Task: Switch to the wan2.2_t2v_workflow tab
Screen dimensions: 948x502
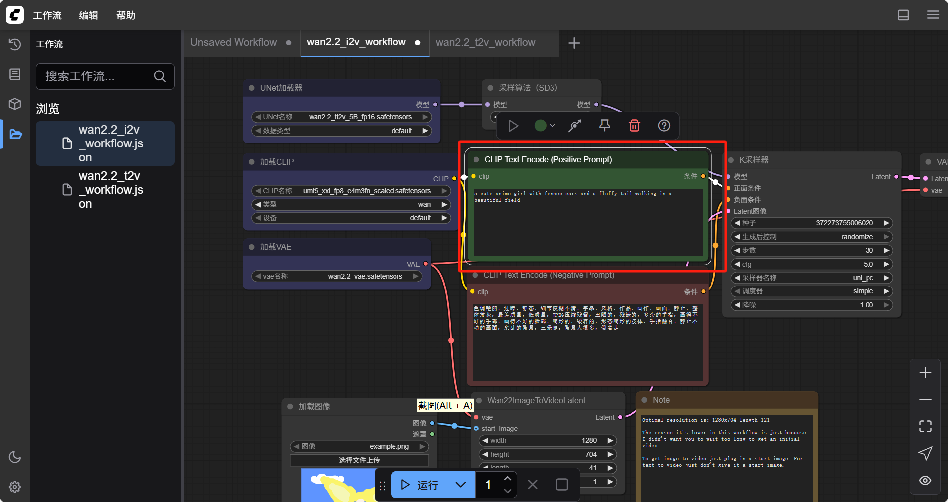Action: (485, 43)
